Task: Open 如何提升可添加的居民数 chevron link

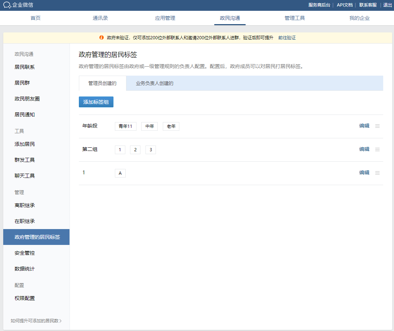Action: point(36,321)
